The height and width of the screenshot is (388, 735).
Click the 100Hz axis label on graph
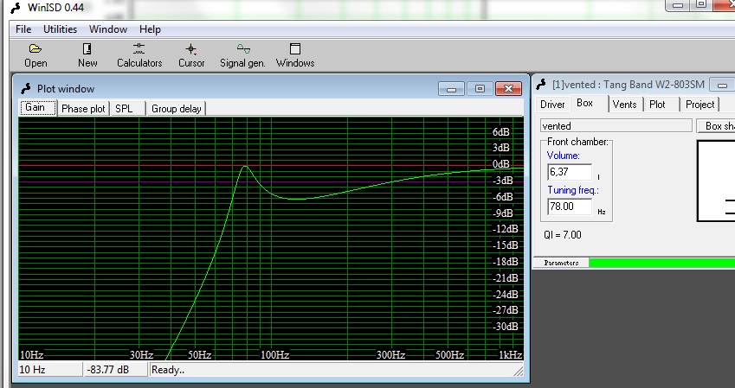(x=274, y=355)
